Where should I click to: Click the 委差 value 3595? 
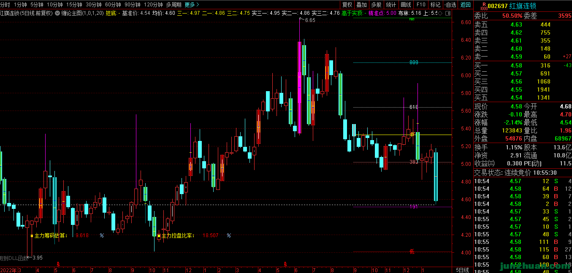pyautogui.click(x=564, y=16)
